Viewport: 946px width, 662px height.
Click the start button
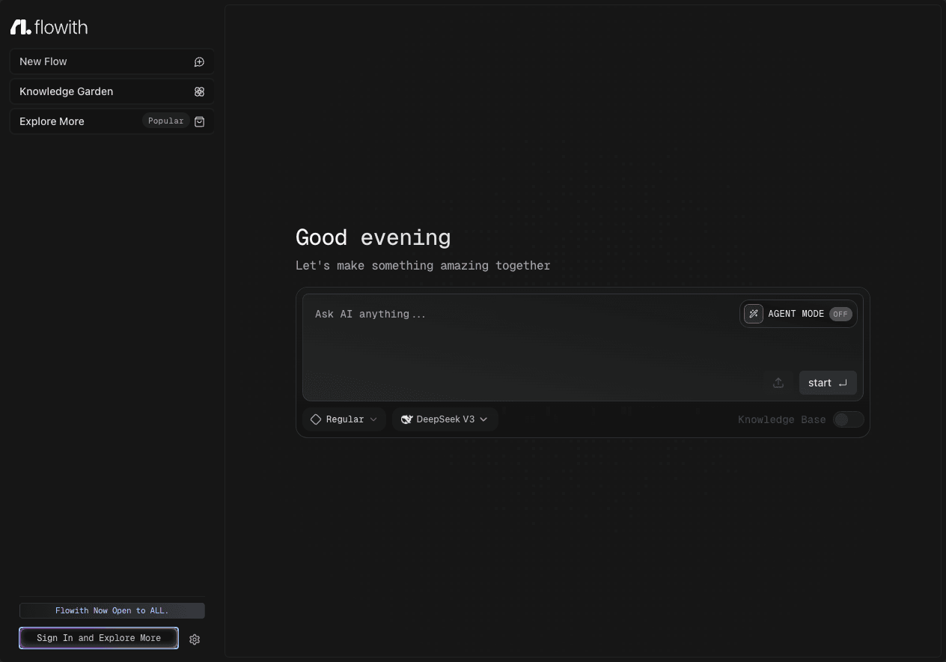pos(828,383)
